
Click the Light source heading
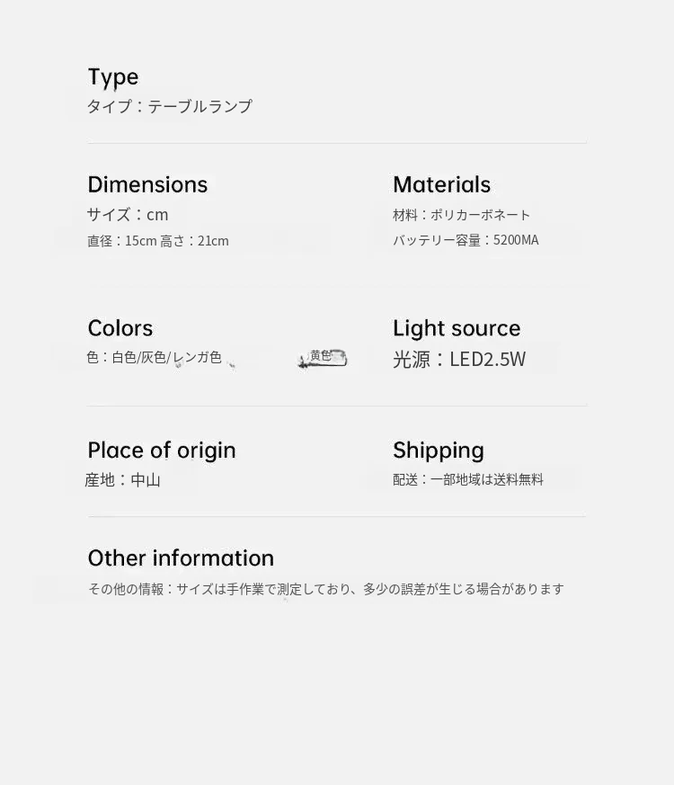(457, 328)
